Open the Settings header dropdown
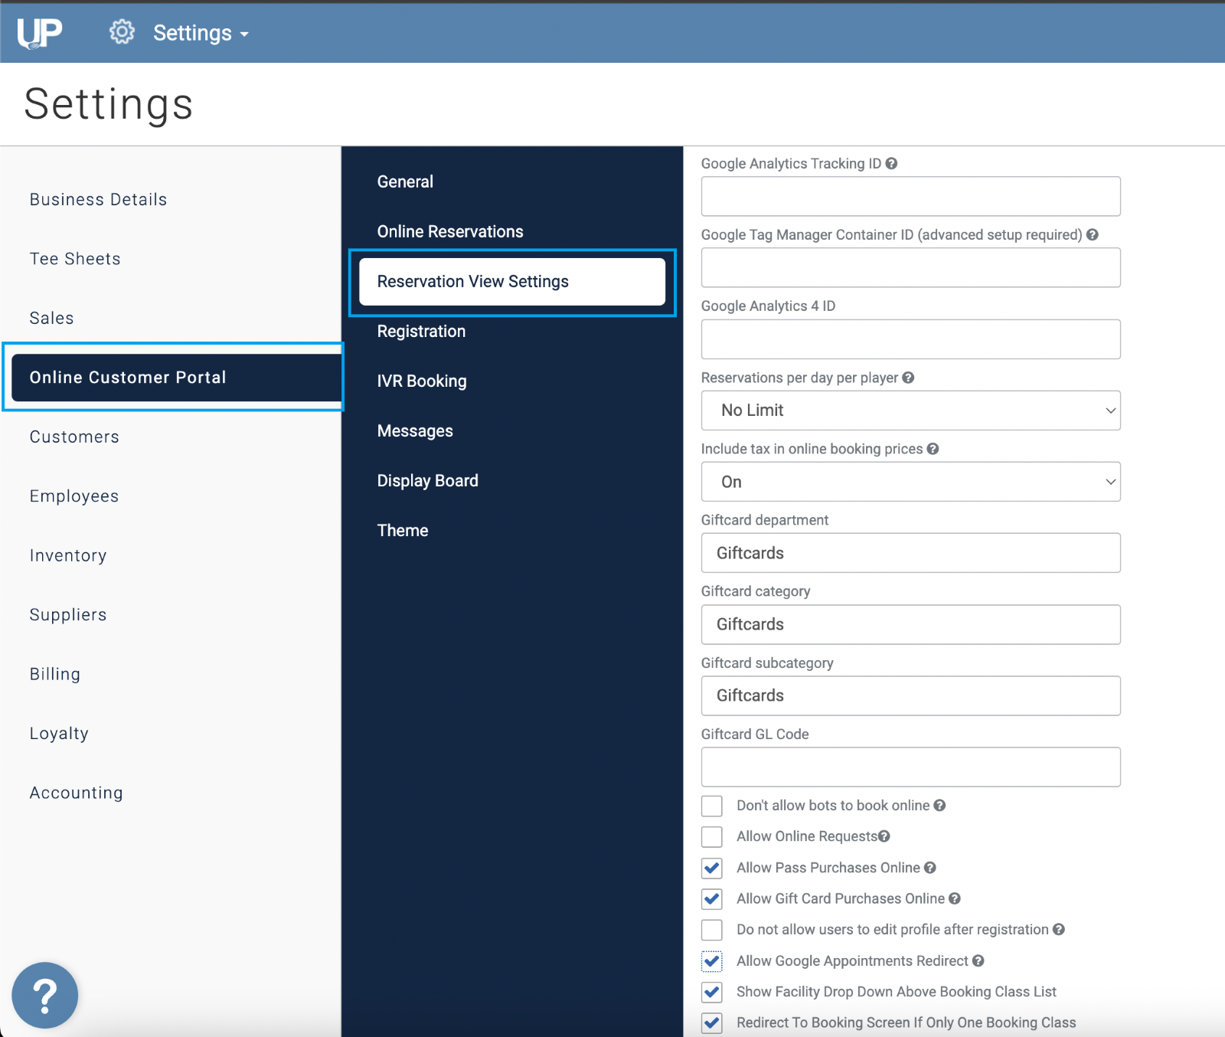Viewport: 1225px width, 1037px height. pyautogui.click(x=201, y=33)
